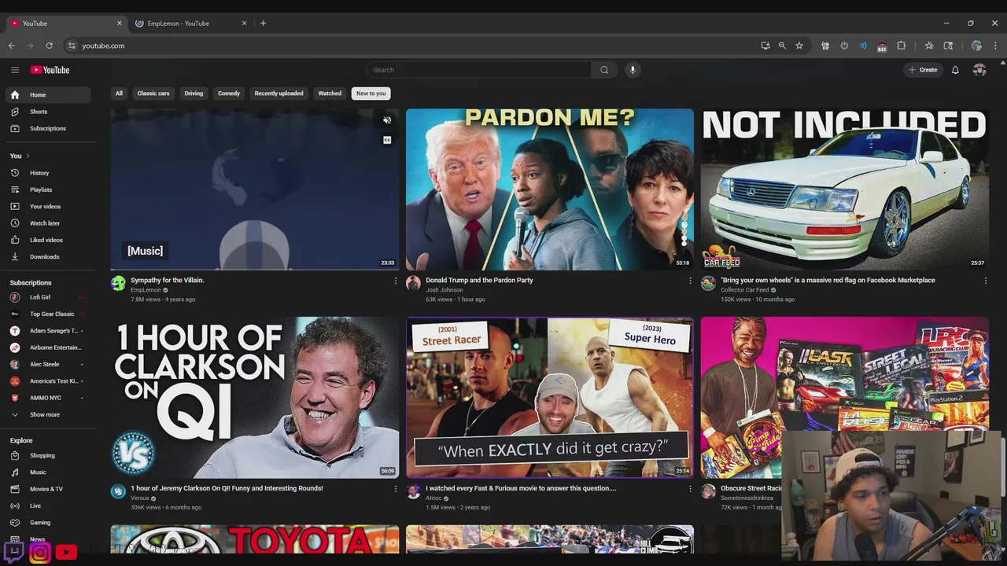Open Movies & TV under Explore
1007x566 pixels.
(48, 489)
